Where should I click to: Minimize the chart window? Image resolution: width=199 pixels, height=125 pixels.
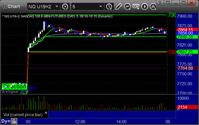pos(175,3)
